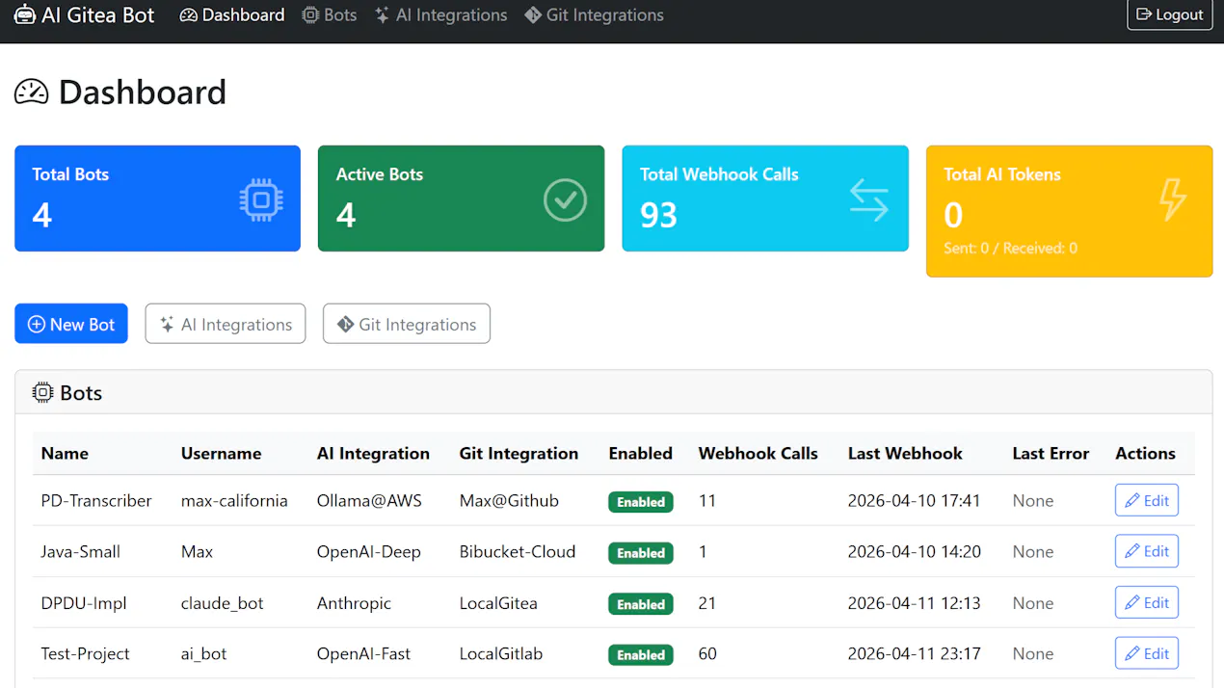Create a new bot with New Bot button
Screen dimensions: 1224x688
pyautogui.click(x=71, y=324)
